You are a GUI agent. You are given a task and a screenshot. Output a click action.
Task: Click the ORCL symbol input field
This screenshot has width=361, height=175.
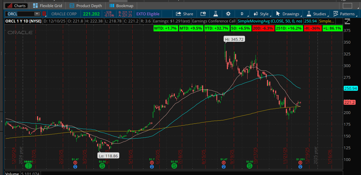20,14
